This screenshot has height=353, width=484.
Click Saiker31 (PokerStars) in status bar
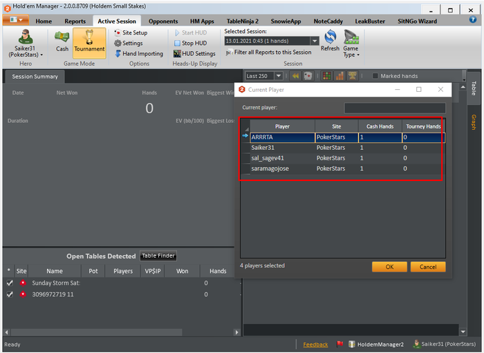click(x=445, y=344)
